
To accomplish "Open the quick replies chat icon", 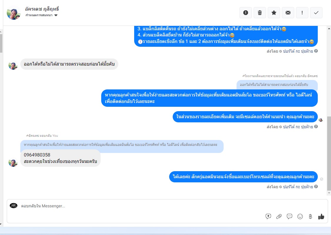I will (x=290, y=216).
